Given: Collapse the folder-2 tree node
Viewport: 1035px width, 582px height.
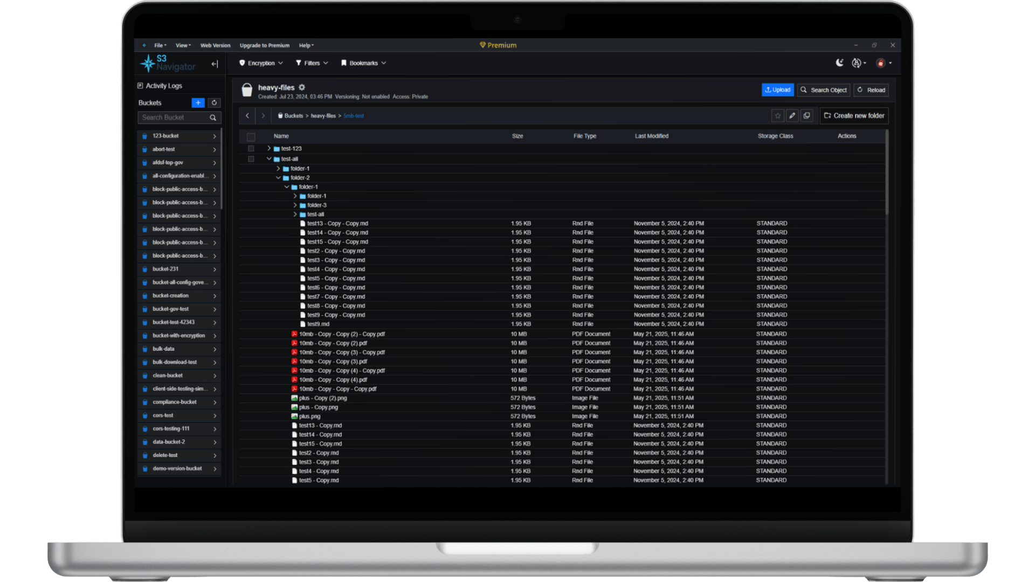Looking at the screenshot, I should pos(278,178).
